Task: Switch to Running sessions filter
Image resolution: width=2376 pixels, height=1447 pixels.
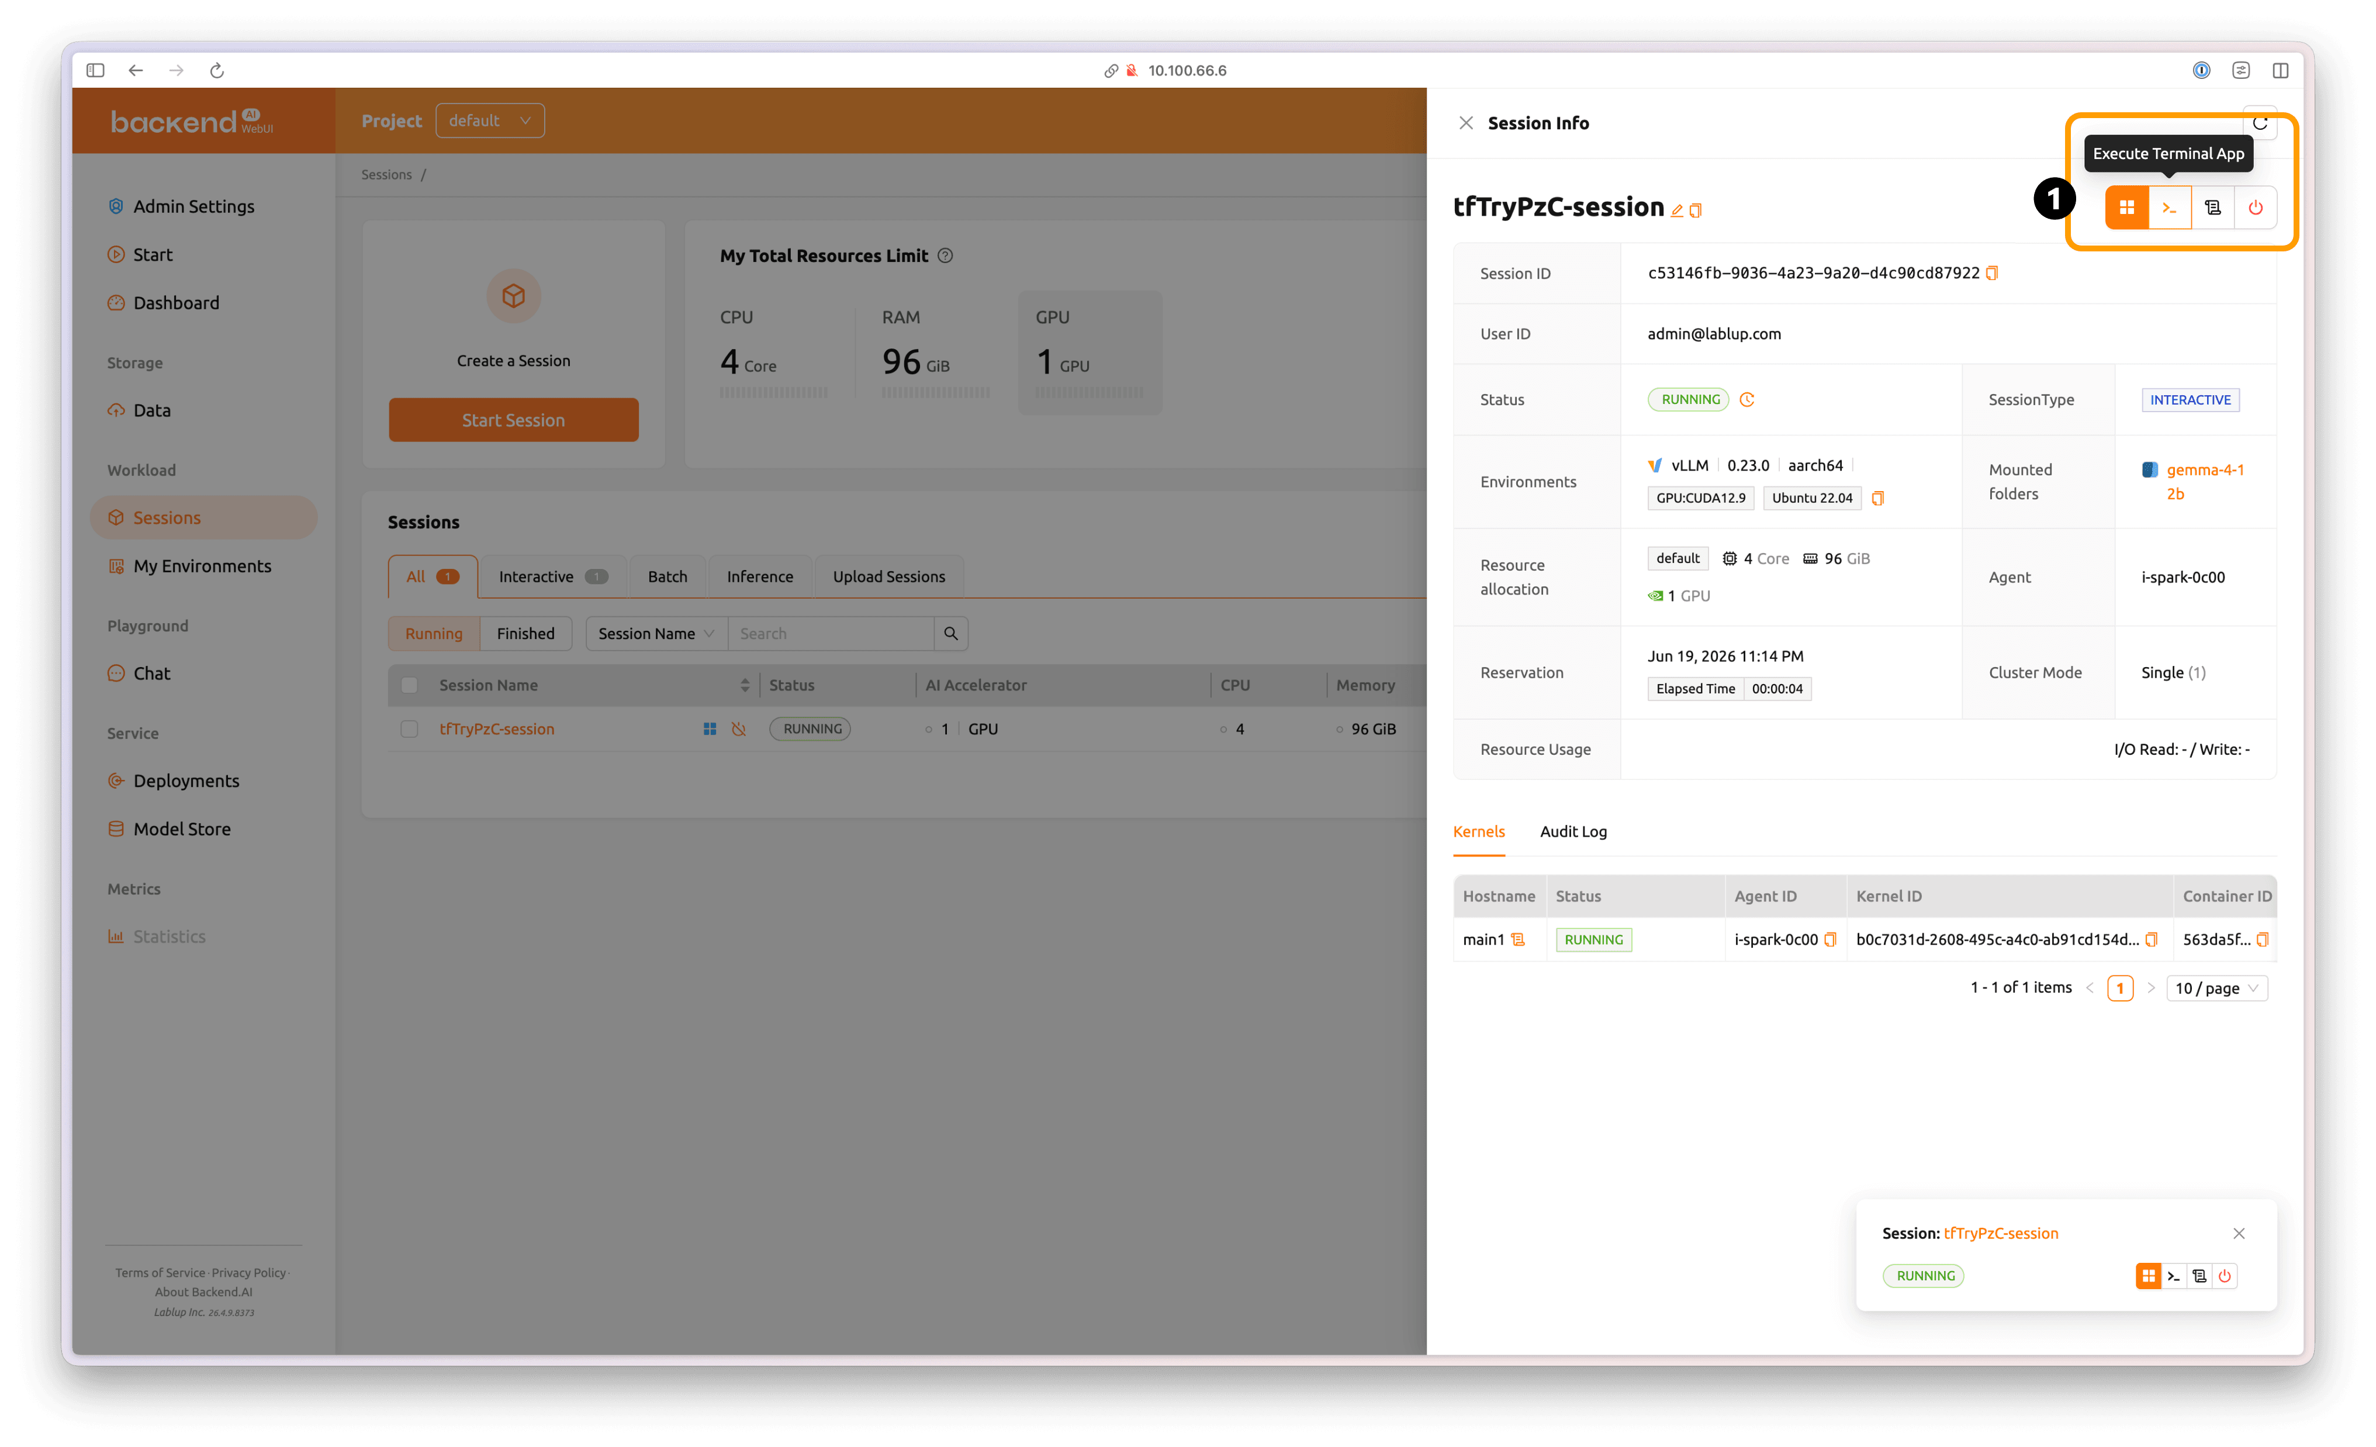Action: (x=434, y=634)
